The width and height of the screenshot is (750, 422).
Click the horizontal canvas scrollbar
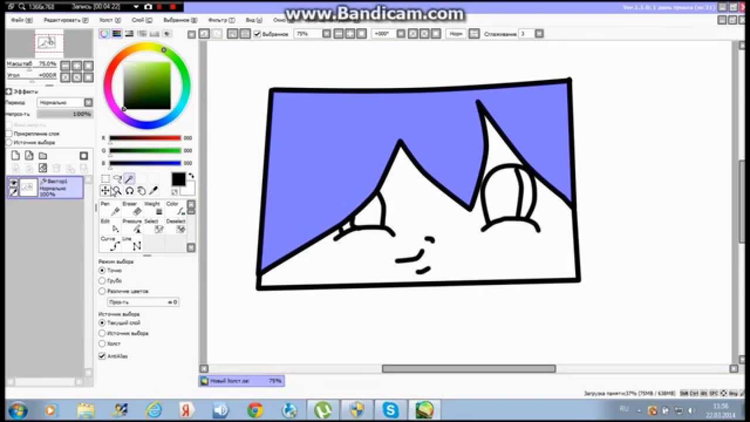469,369
